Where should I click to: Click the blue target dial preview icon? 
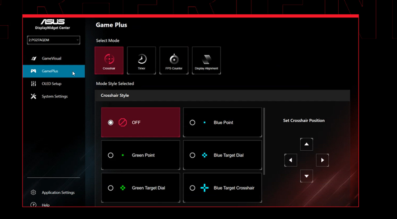point(205,155)
